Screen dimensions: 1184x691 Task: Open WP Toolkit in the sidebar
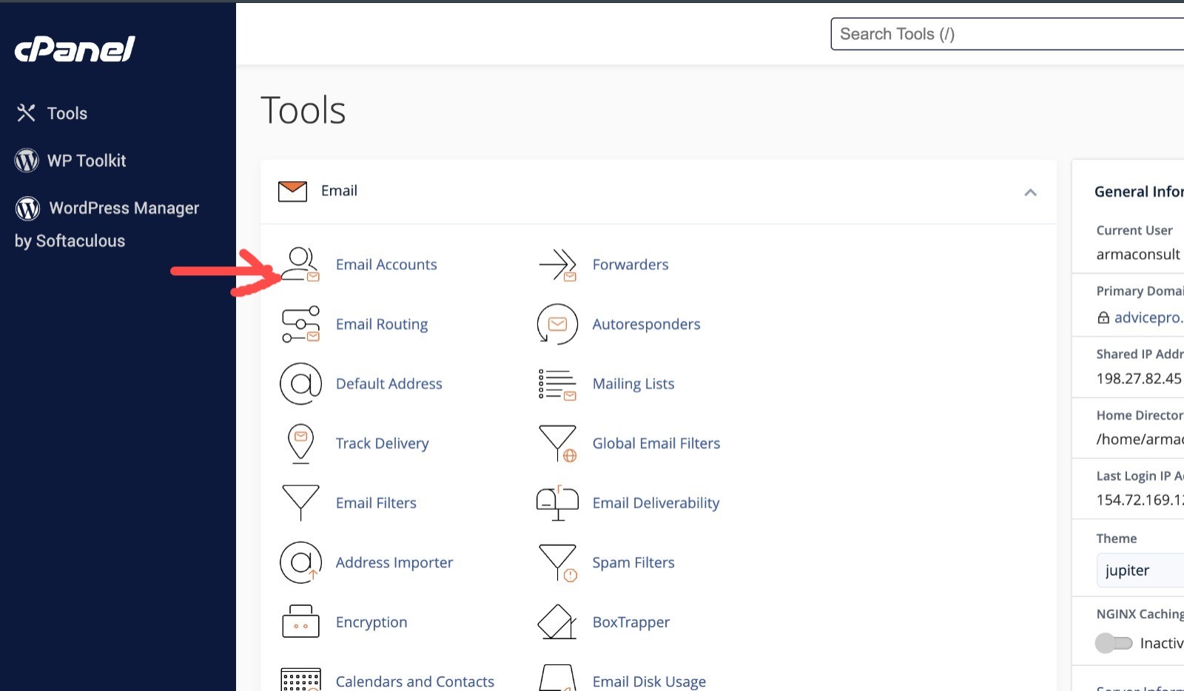[x=86, y=161]
